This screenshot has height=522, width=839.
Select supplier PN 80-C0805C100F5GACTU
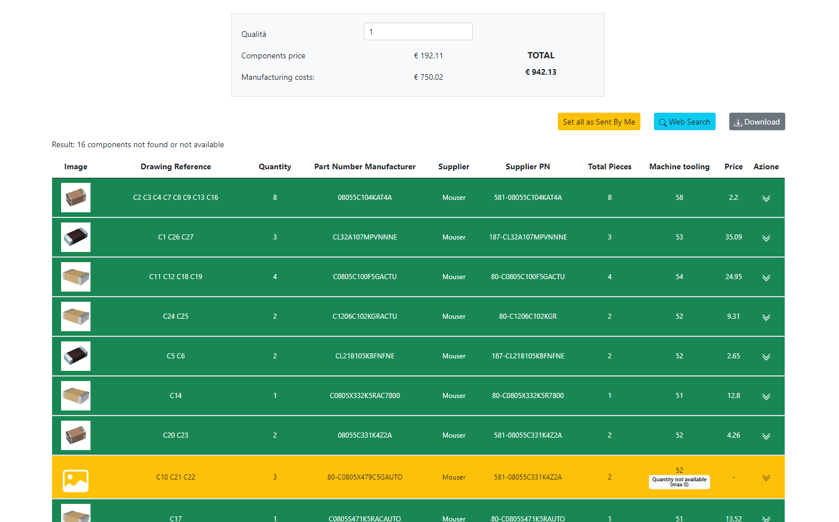[x=528, y=277]
